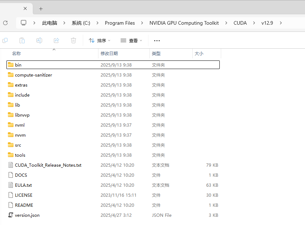The image size is (305, 225).
Task: Click the Paste toolbar icon
Action: 22,40
